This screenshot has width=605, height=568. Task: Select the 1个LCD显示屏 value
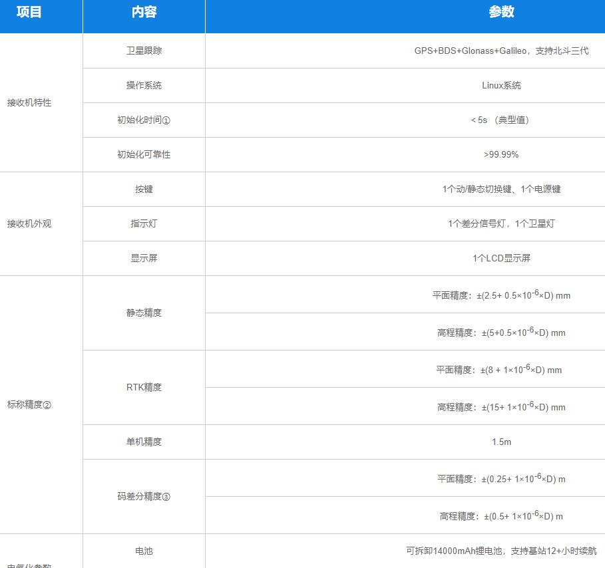(501, 258)
